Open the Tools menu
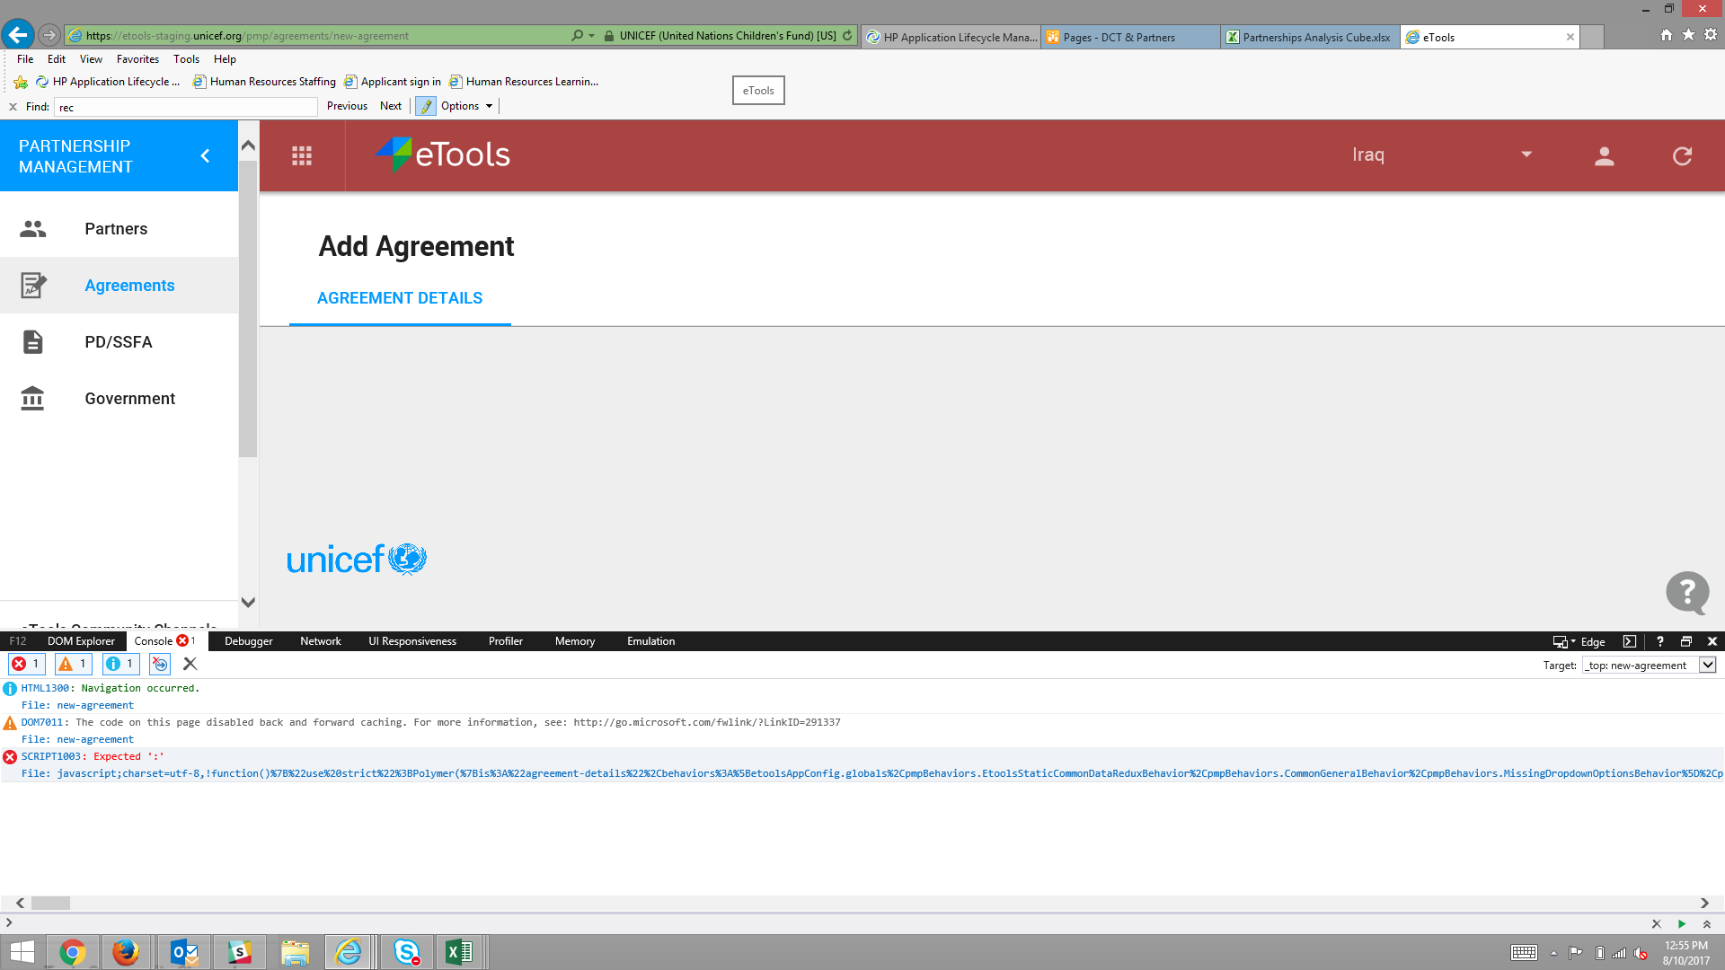This screenshot has height=970, width=1725. tap(186, 59)
